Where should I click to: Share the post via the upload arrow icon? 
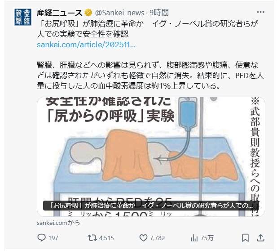260,238
